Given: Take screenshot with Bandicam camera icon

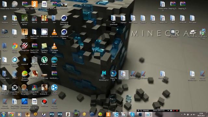Looking at the screenshot, I should pos(171,110).
